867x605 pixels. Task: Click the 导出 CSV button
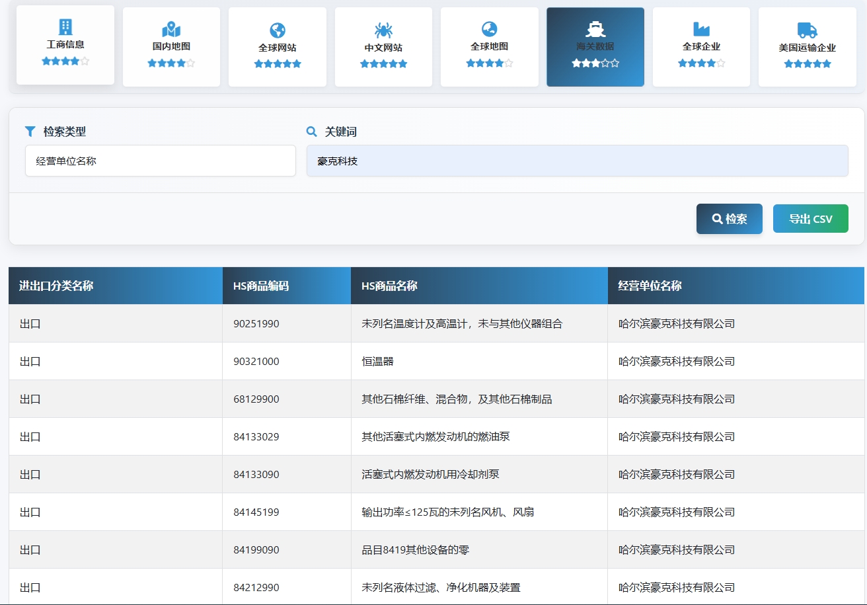811,219
